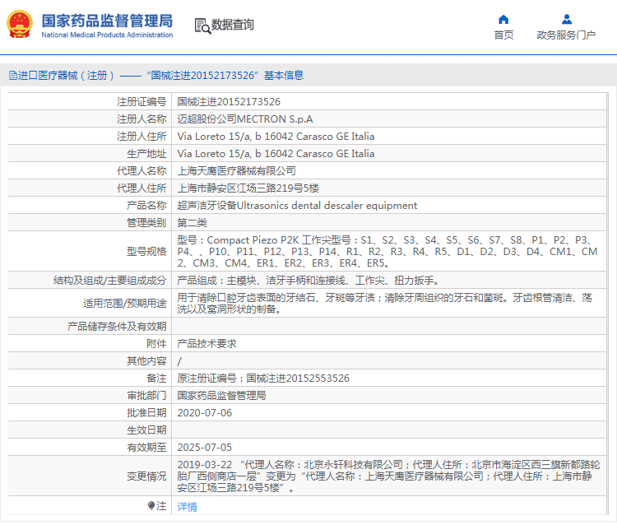617x525 pixels.
Task: Click the 附件 row label
Action: pyautogui.click(x=156, y=344)
